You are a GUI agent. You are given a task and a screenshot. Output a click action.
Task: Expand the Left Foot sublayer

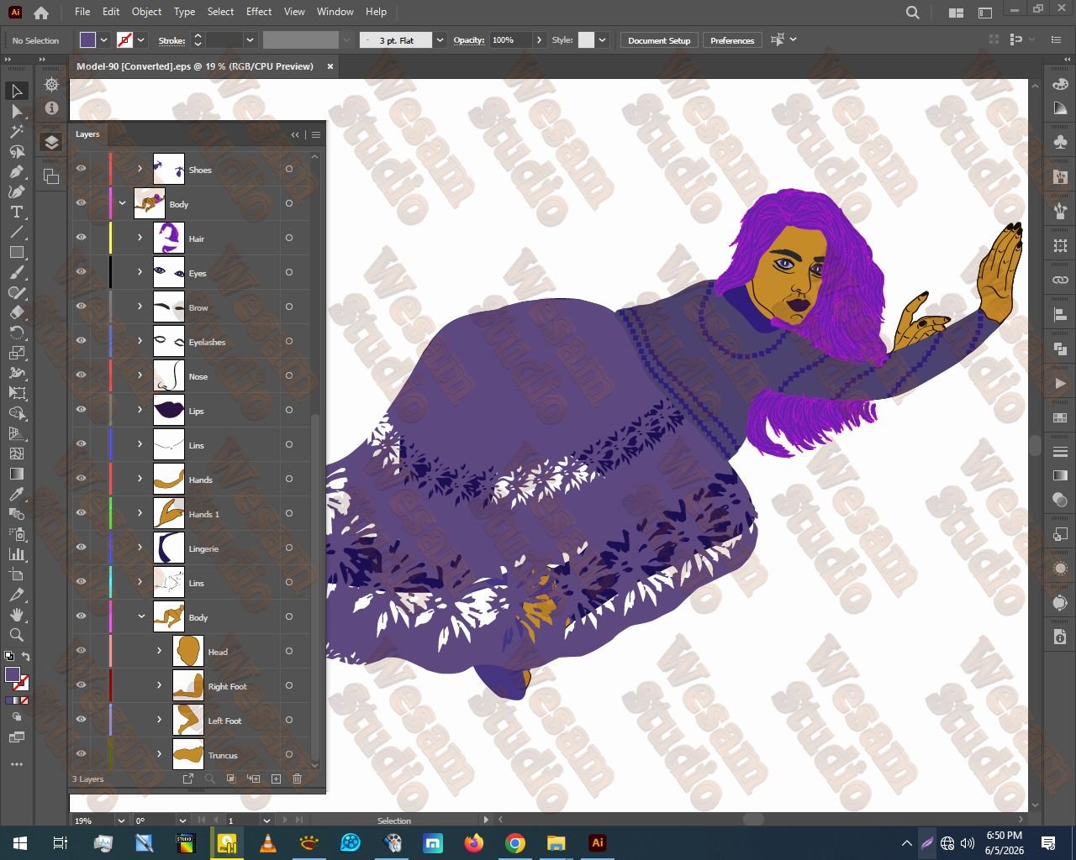coord(159,720)
